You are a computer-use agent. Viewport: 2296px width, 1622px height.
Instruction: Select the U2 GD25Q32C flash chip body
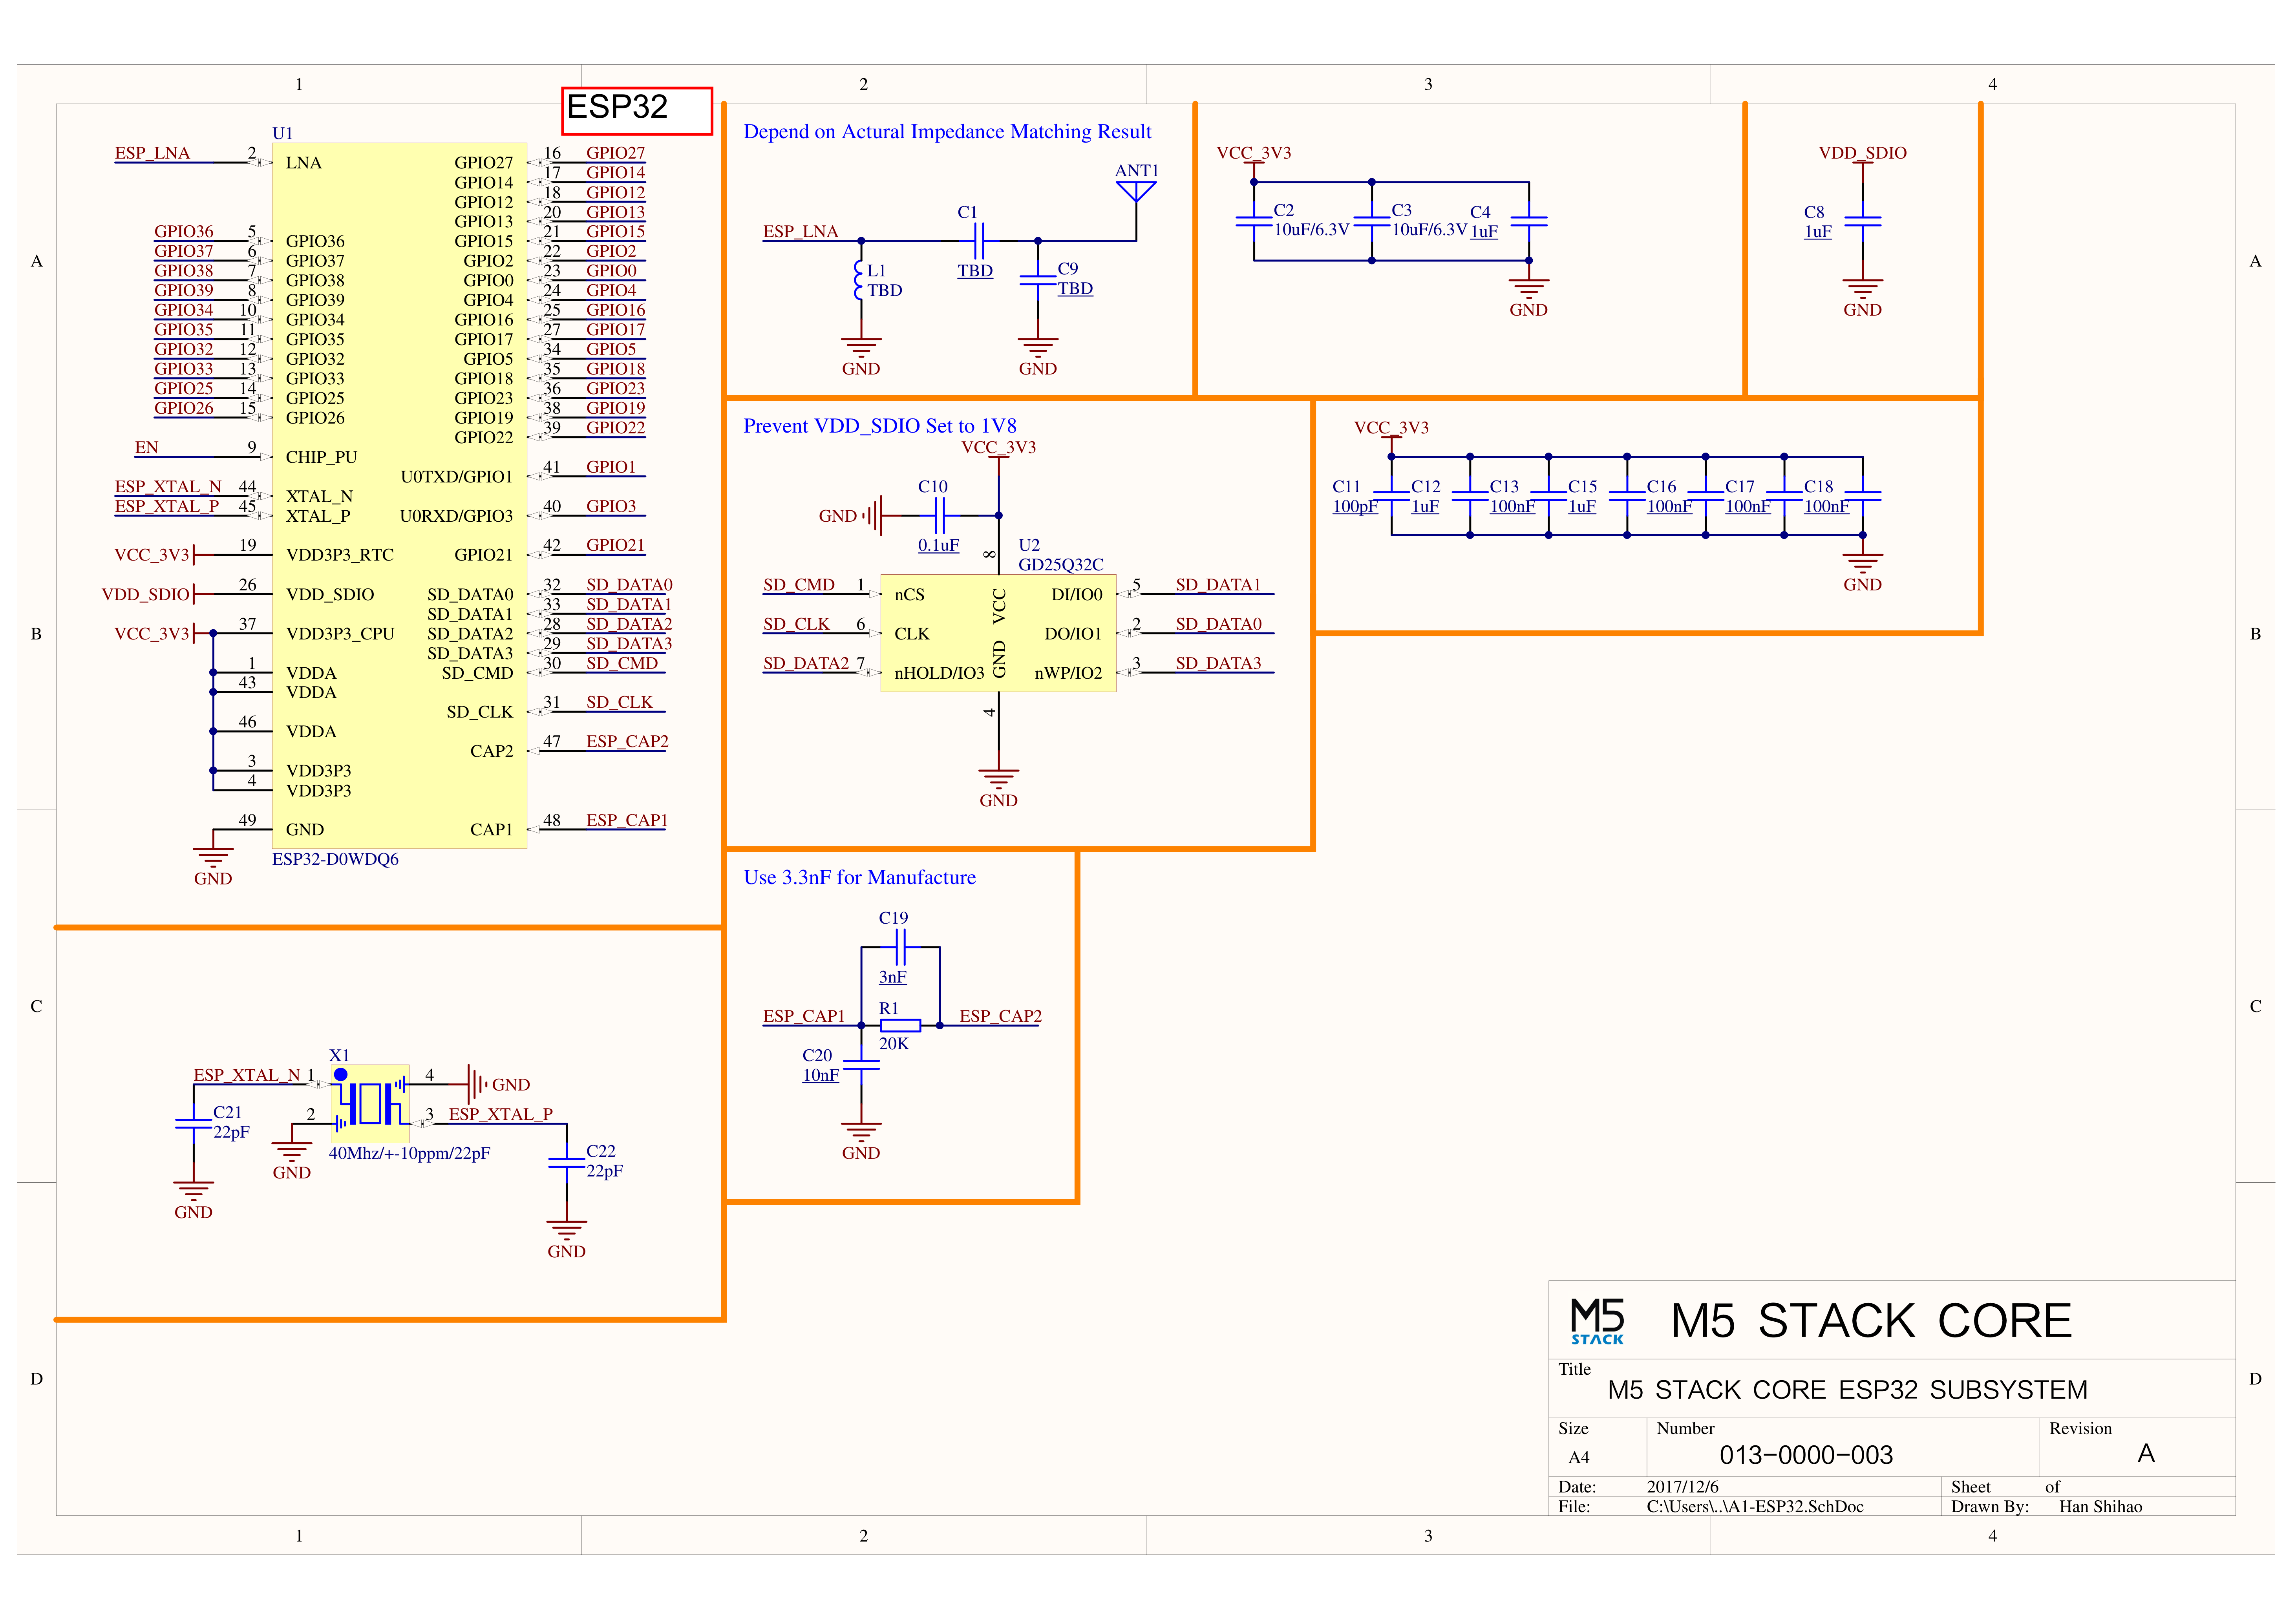[x=998, y=633]
